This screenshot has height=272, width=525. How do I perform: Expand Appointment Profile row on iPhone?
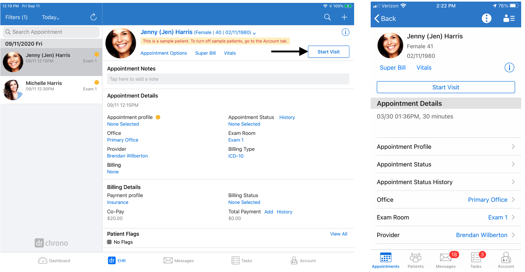[446, 147]
